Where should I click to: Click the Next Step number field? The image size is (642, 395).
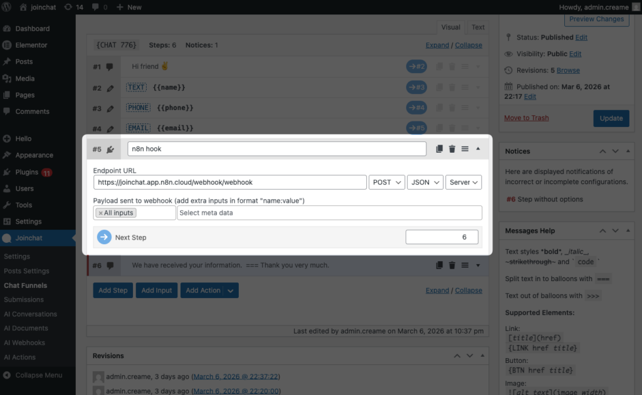[442, 237]
